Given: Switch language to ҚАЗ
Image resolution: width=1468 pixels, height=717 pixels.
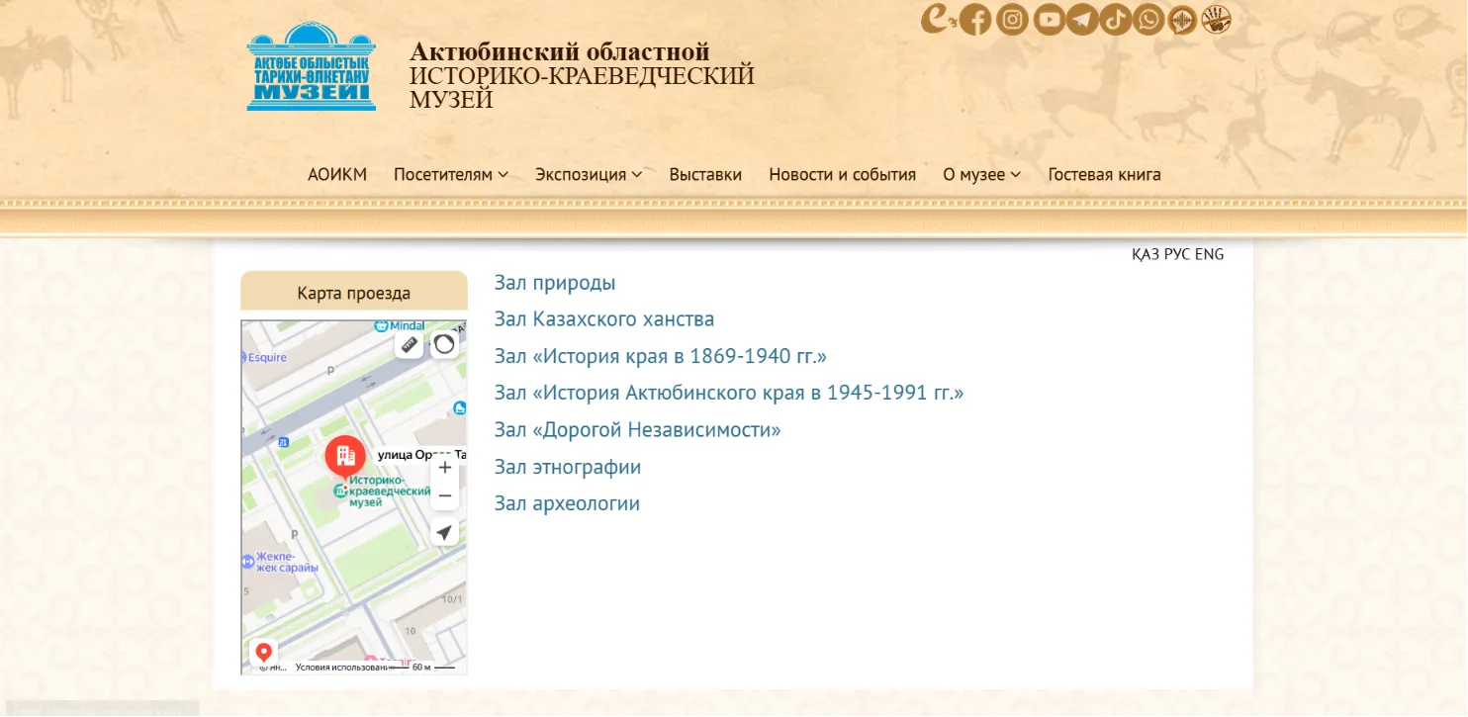Looking at the screenshot, I should pos(1146,254).
